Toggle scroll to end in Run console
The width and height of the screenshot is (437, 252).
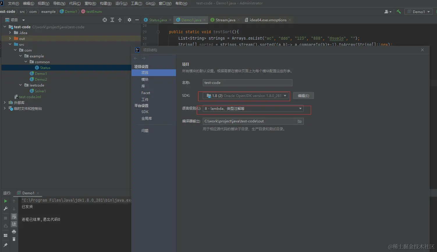(14, 224)
